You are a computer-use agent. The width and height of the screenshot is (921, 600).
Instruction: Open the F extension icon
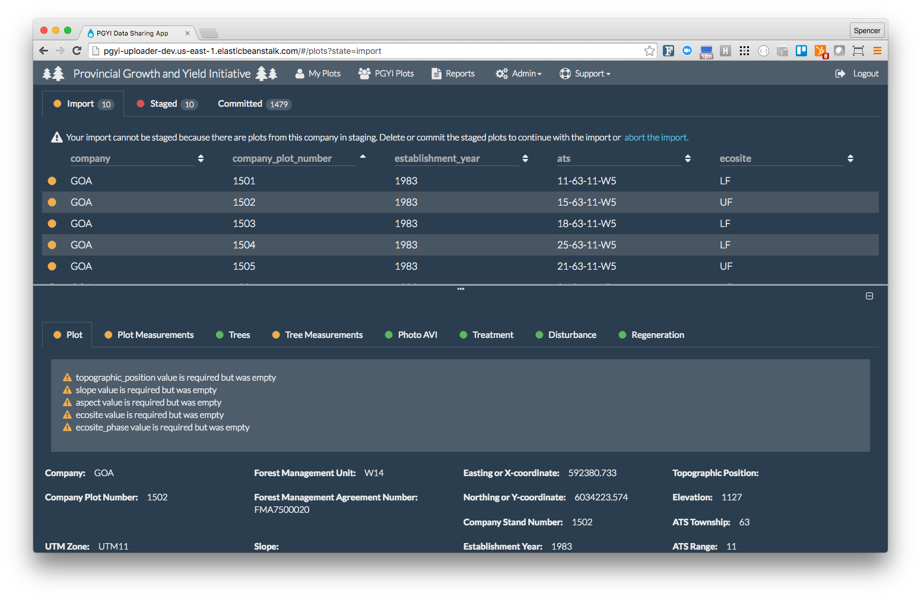669,51
